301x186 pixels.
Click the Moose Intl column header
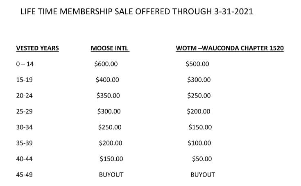point(110,48)
